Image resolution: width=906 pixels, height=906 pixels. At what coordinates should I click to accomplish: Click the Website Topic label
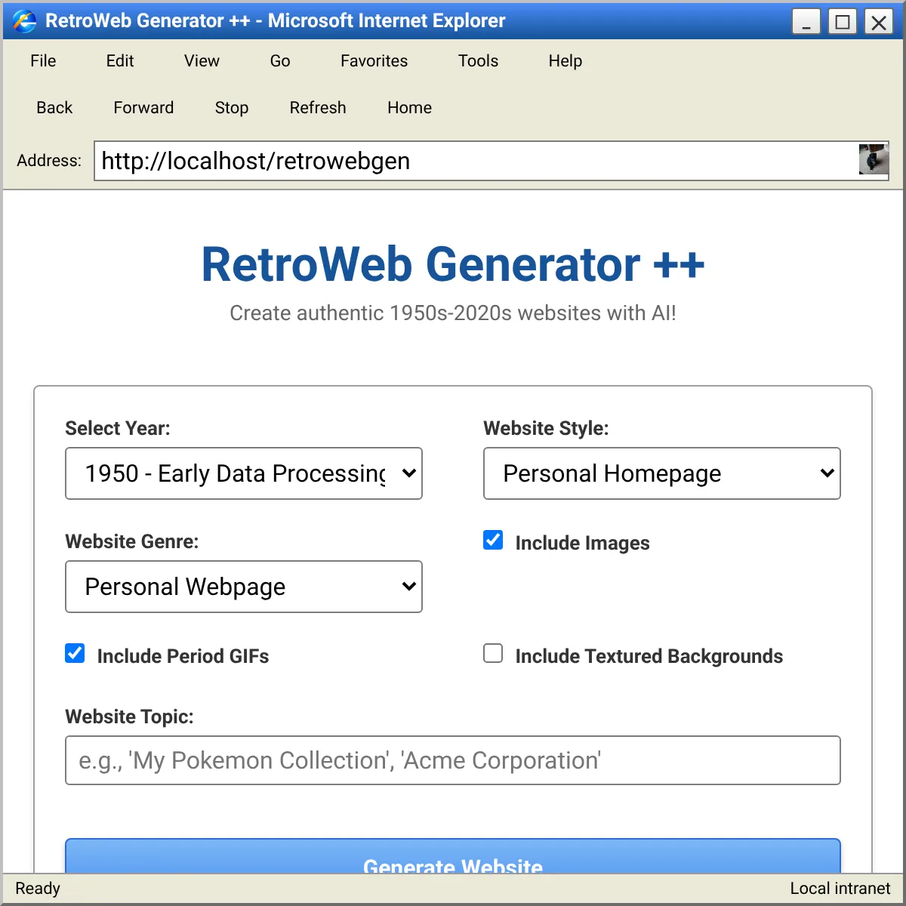tap(129, 716)
